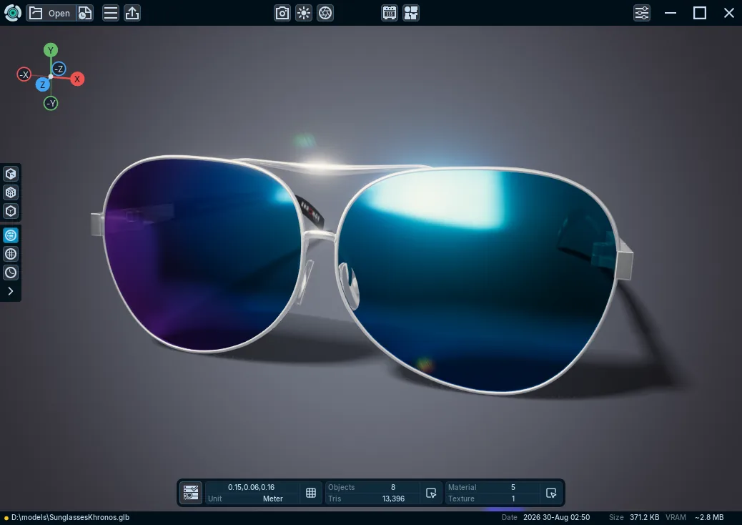Click the dimensions value 0.15,0.06,0.16

tap(252, 487)
